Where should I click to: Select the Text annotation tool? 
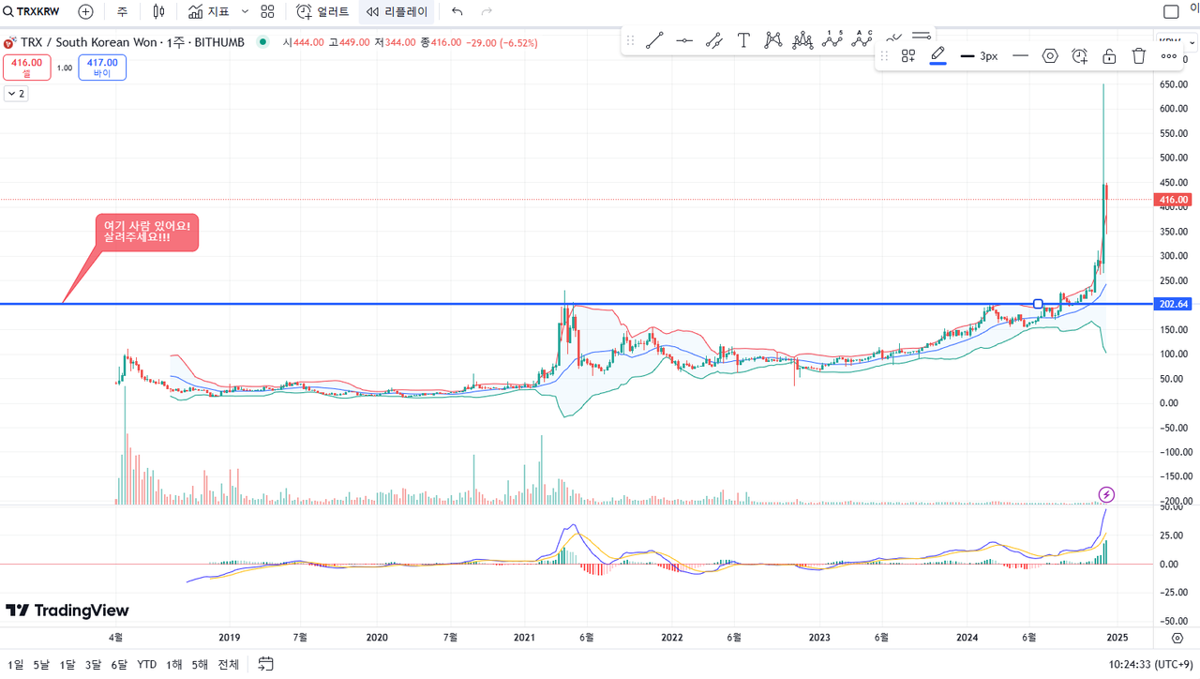[x=743, y=40]
